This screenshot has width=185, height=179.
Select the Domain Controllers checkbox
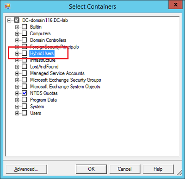25,40
